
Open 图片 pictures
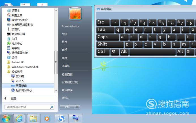pyautogui.click(x=65, y=42)
